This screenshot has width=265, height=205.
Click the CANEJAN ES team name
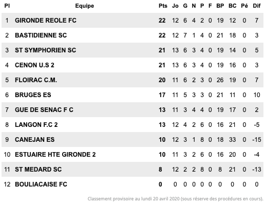(35, 140)
